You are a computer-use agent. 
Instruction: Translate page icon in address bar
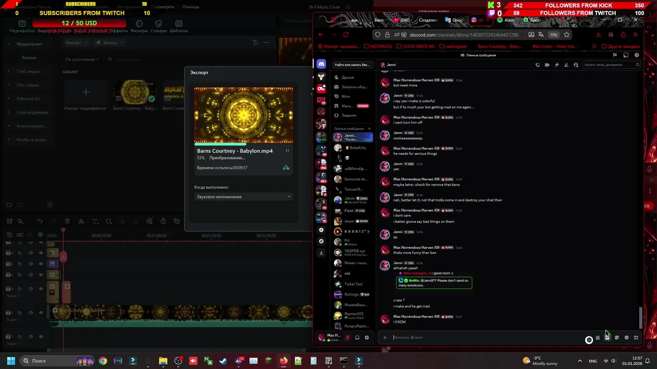point(541,35)
